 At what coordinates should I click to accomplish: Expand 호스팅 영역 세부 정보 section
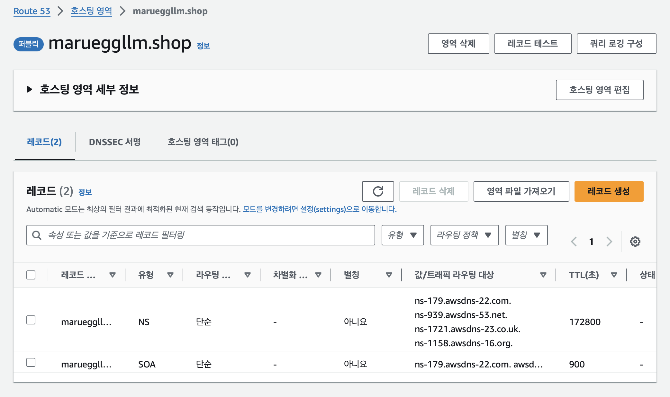pos(30,89)
